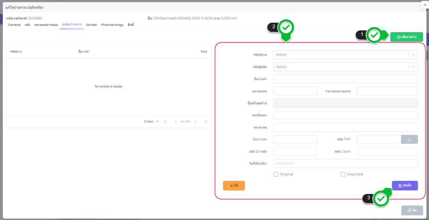429x220 pixels.
Task: Switch to the Phamacology tab
Action: click(x=112, y=25)
